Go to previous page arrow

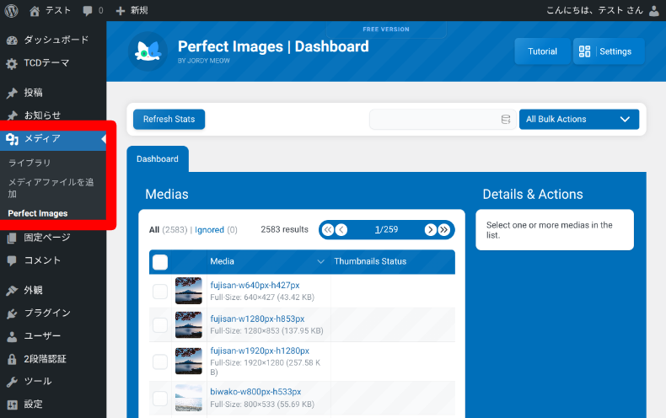pos(341,230)
